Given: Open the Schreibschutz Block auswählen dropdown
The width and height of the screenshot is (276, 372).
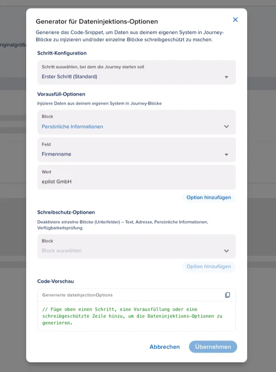Looking at the screenshot, I should tap(137, 246).
